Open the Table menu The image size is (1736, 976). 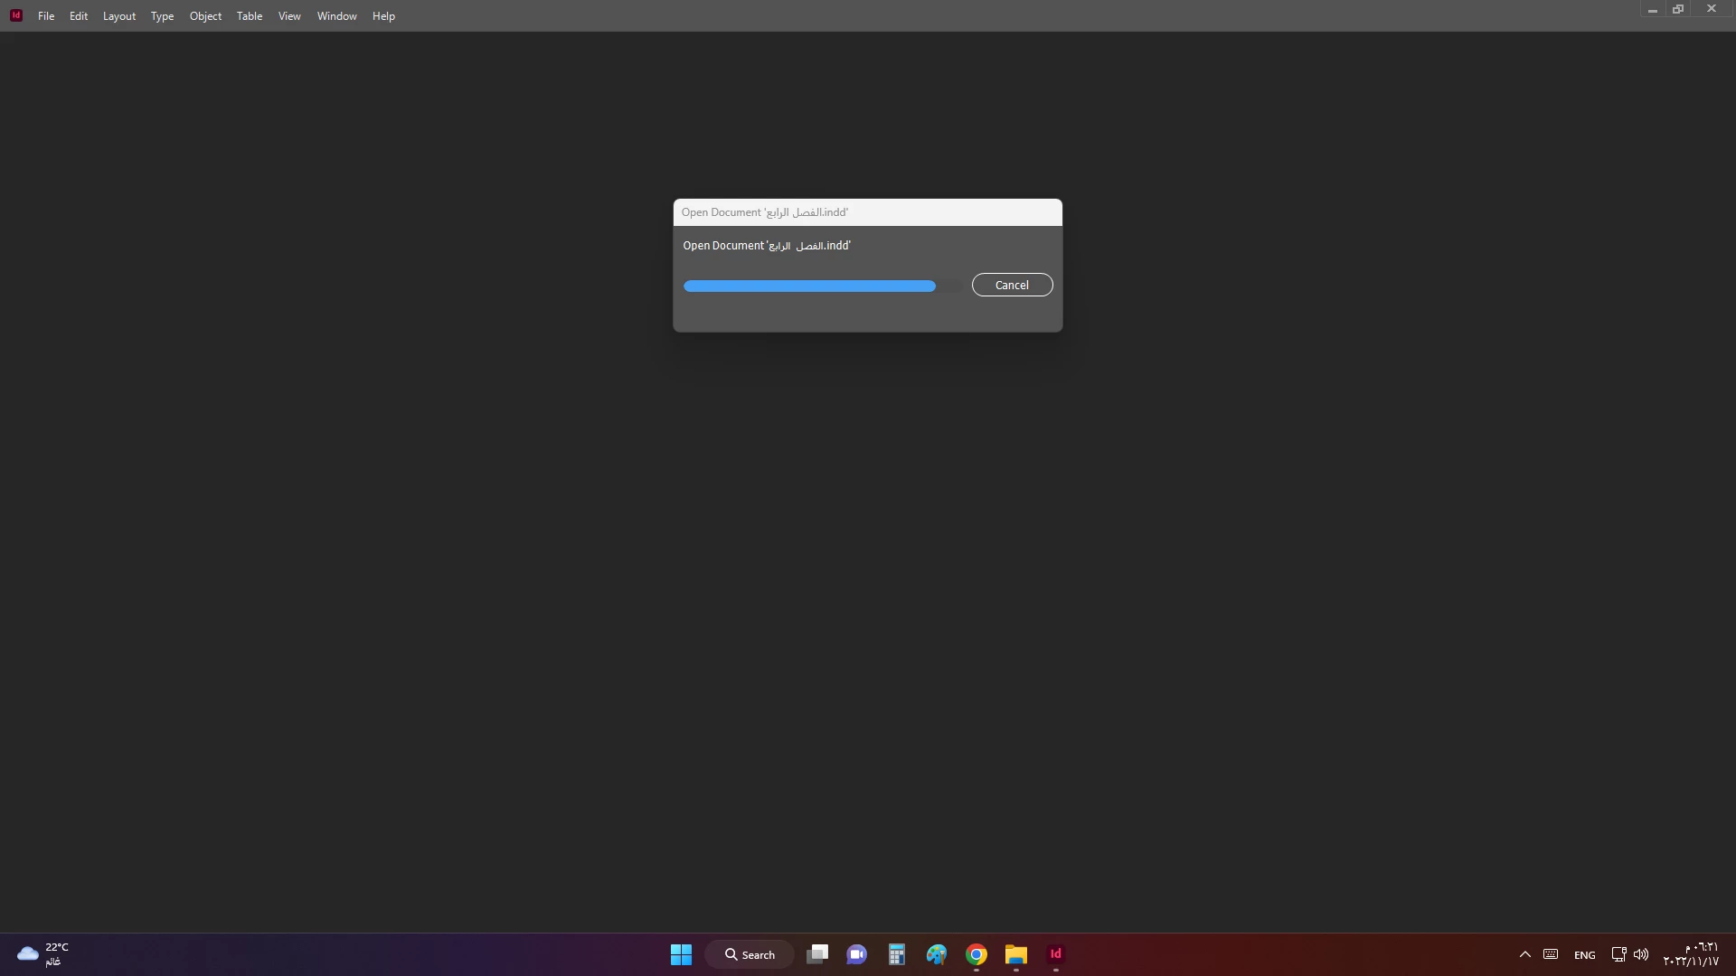(250, 16)
